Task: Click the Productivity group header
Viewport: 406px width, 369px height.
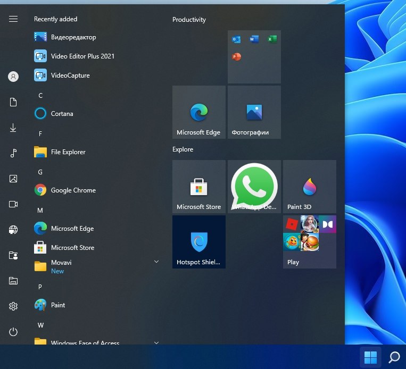Action: click(189, 20)
